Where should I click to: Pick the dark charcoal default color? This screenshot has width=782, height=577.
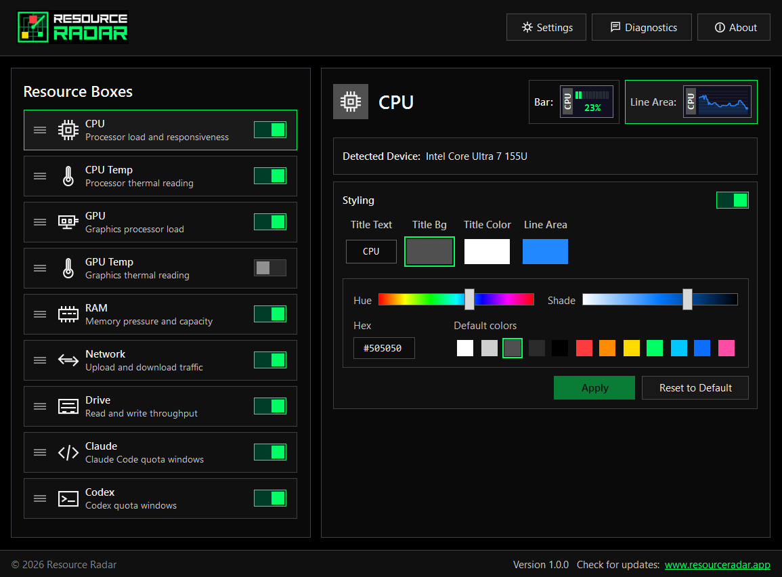pyautogui.click(x=537, y=348)
